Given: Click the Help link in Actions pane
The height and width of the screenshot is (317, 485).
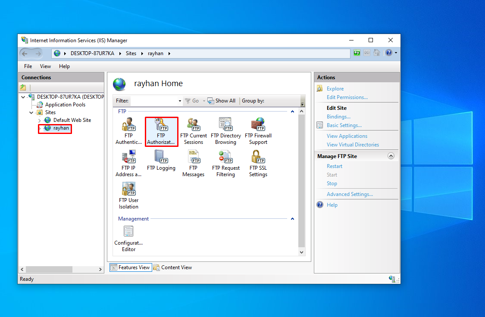Looking at the screenshot, I should pyautogui.click(x=332, y=205).
